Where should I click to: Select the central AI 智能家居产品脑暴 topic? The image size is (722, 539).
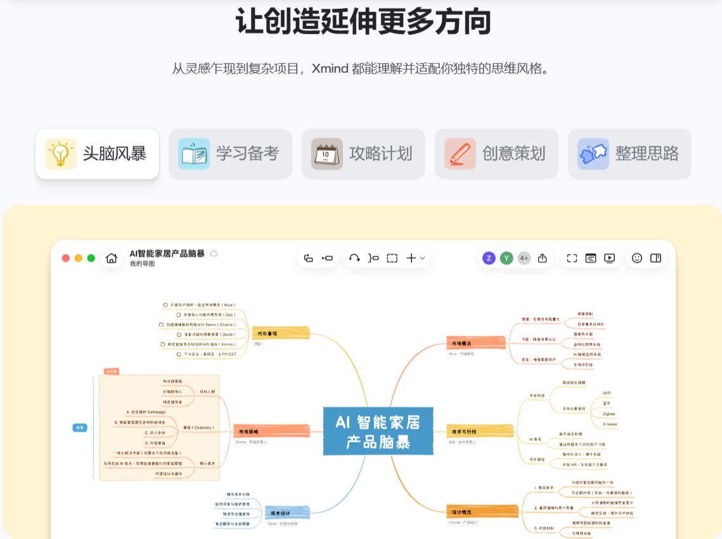pos(378,431)
